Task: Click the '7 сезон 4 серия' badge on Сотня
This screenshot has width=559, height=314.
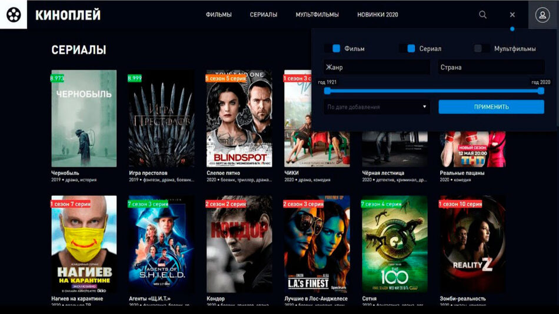Action: coord(381,204)
